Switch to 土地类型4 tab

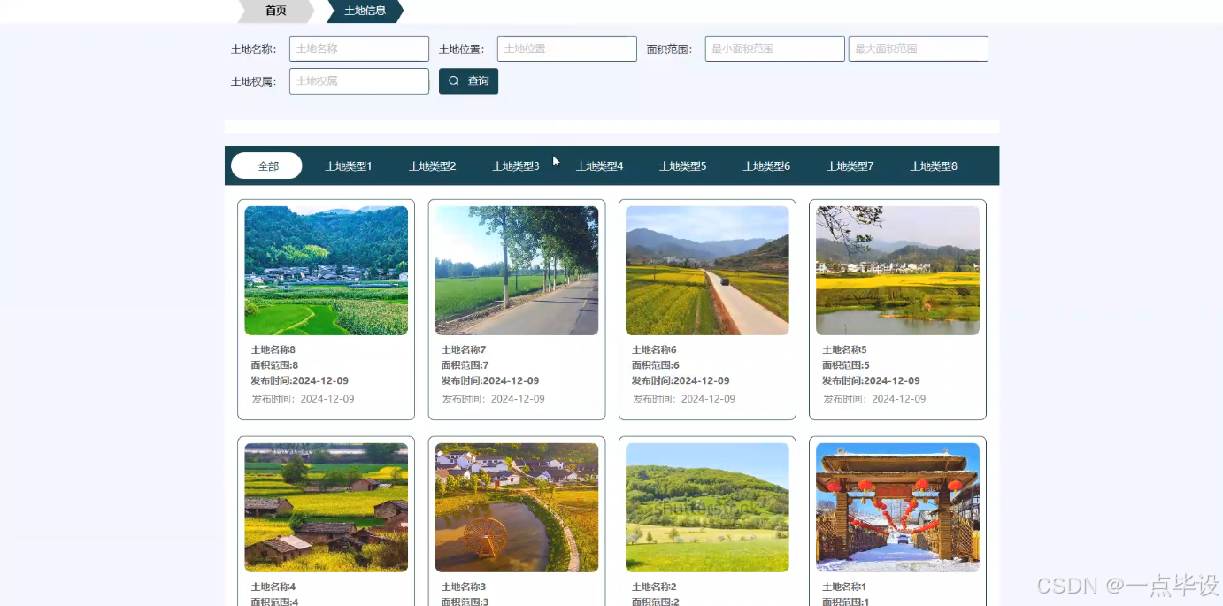(x=599, y=166)
